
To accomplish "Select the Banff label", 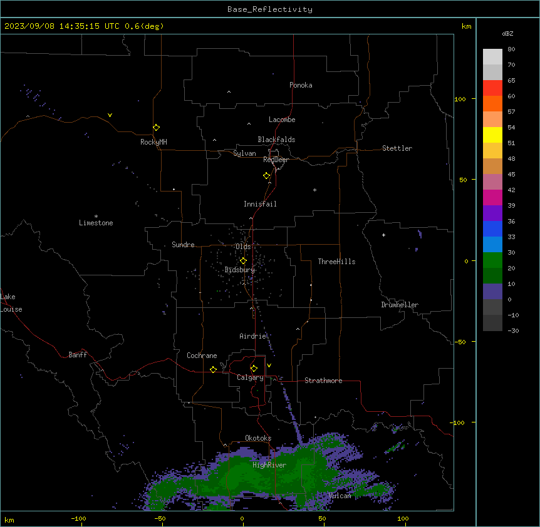I will point(78,355).
